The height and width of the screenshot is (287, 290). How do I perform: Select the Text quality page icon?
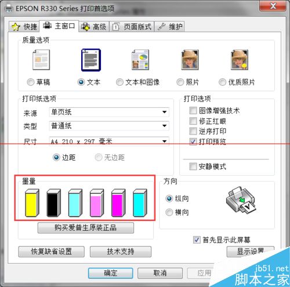[91, 60]
